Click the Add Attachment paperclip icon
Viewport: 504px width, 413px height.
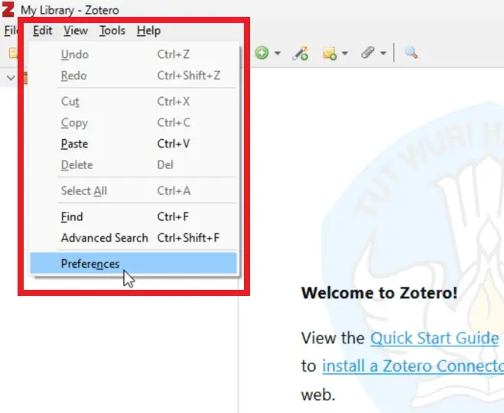click(x=367, y=52)
